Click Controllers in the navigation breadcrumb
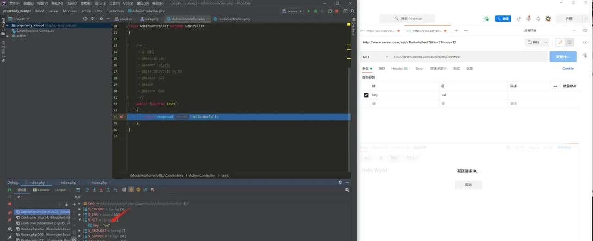 pos(115,11)
